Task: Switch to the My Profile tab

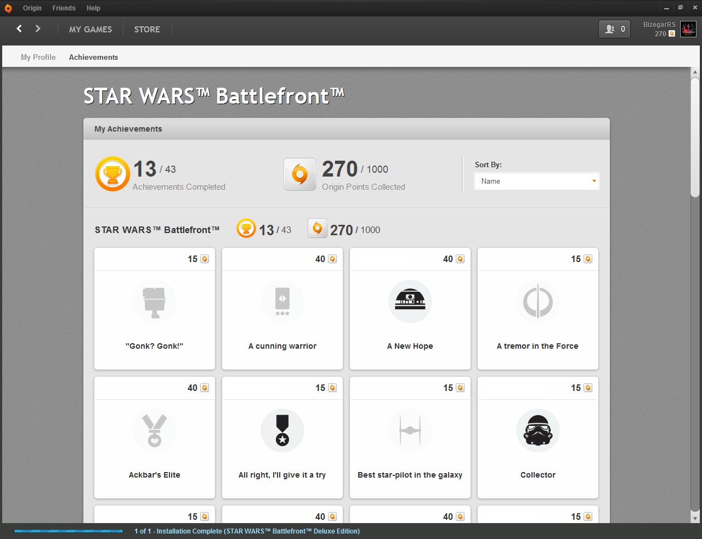Action: tap(38, 57)
